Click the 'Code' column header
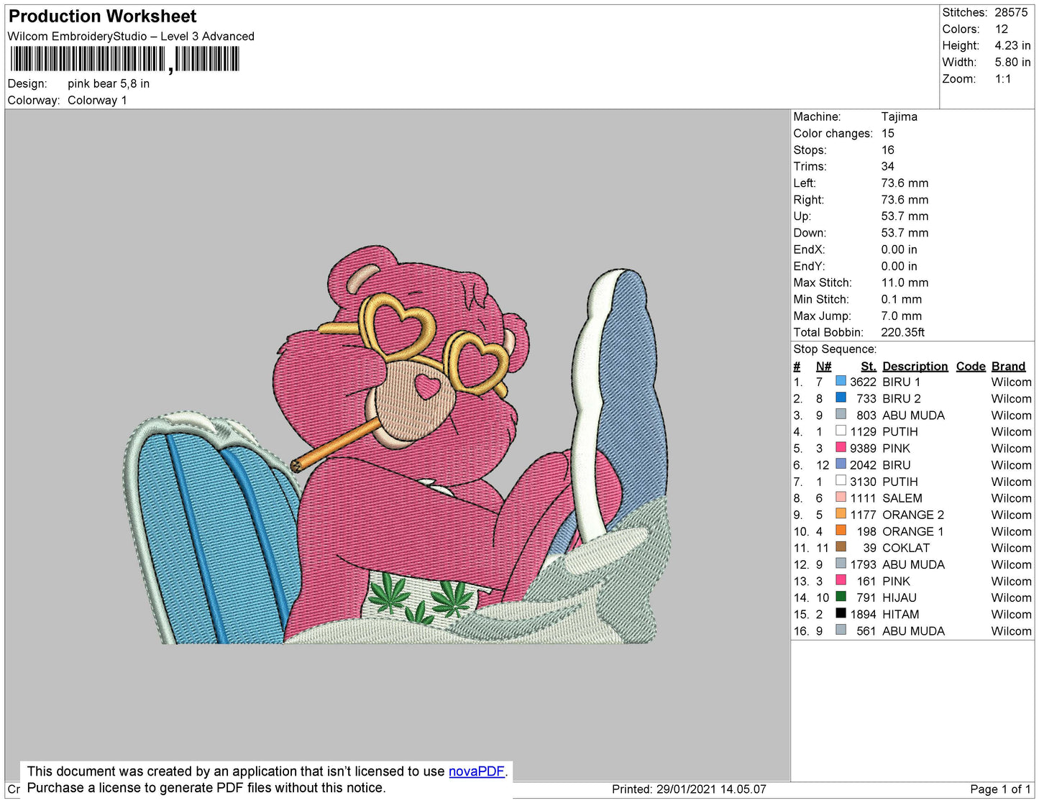The height and width of the screenshot is (803, 1039). click(x=971, y=366)
